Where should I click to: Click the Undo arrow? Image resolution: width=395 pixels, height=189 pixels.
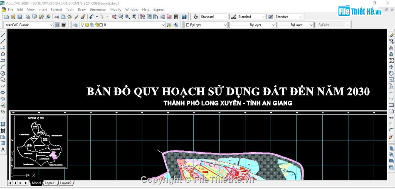click(92, 17)
